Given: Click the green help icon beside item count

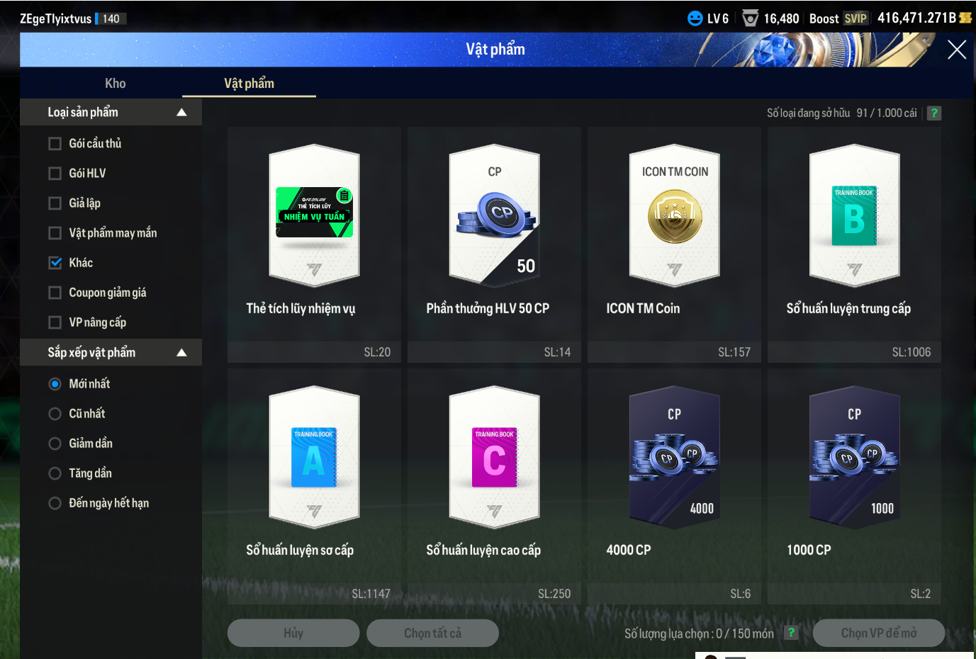Looking at the screenshot, I should [x=934, y=113].
